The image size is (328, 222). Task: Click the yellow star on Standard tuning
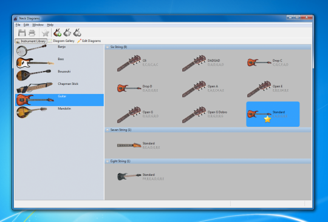click(267, 119)
